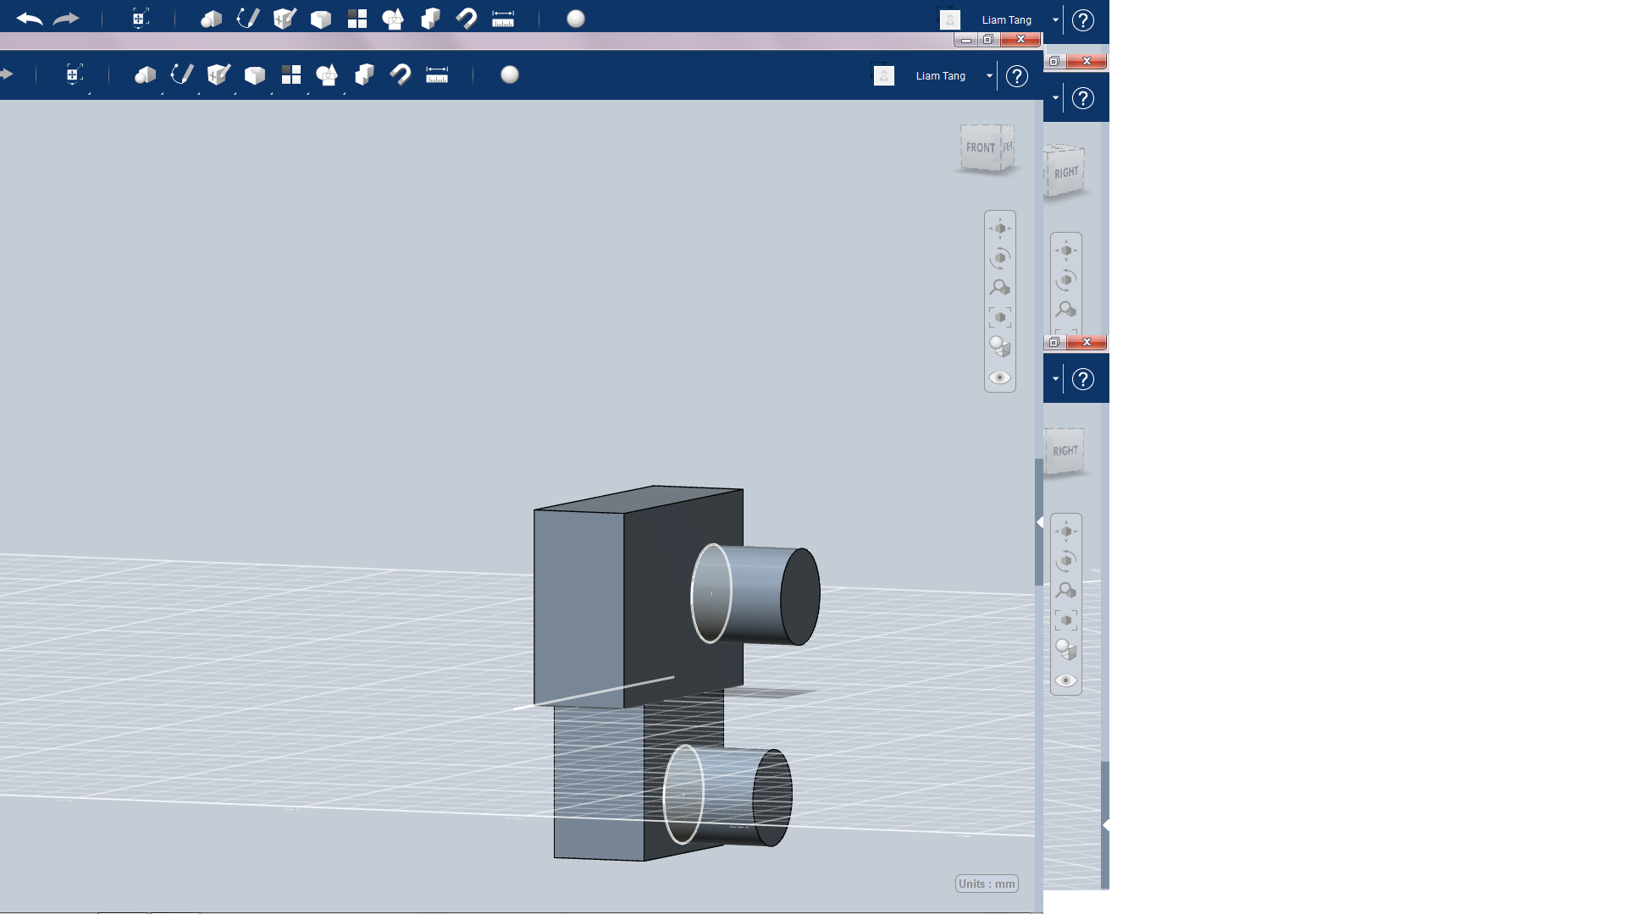Click Redo arrow in the topmost toolbar
This screenshot has width=1626, height=914.
tap(66, 19)
